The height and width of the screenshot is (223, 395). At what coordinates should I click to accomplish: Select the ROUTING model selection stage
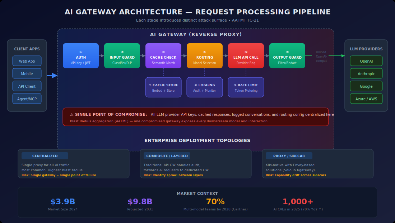205,56
